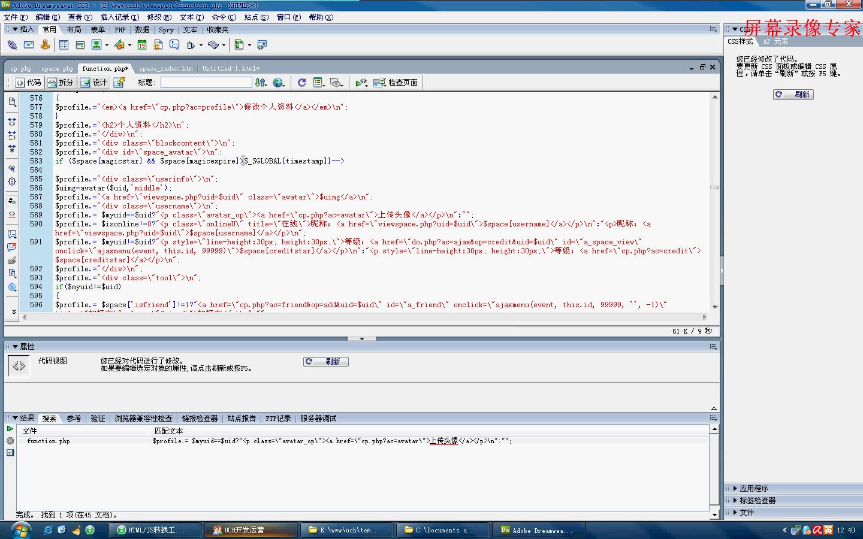Switch to Design view (设计)
Image resolution: width=863 pixels, height=539 pixels.
tap(93, 83)
